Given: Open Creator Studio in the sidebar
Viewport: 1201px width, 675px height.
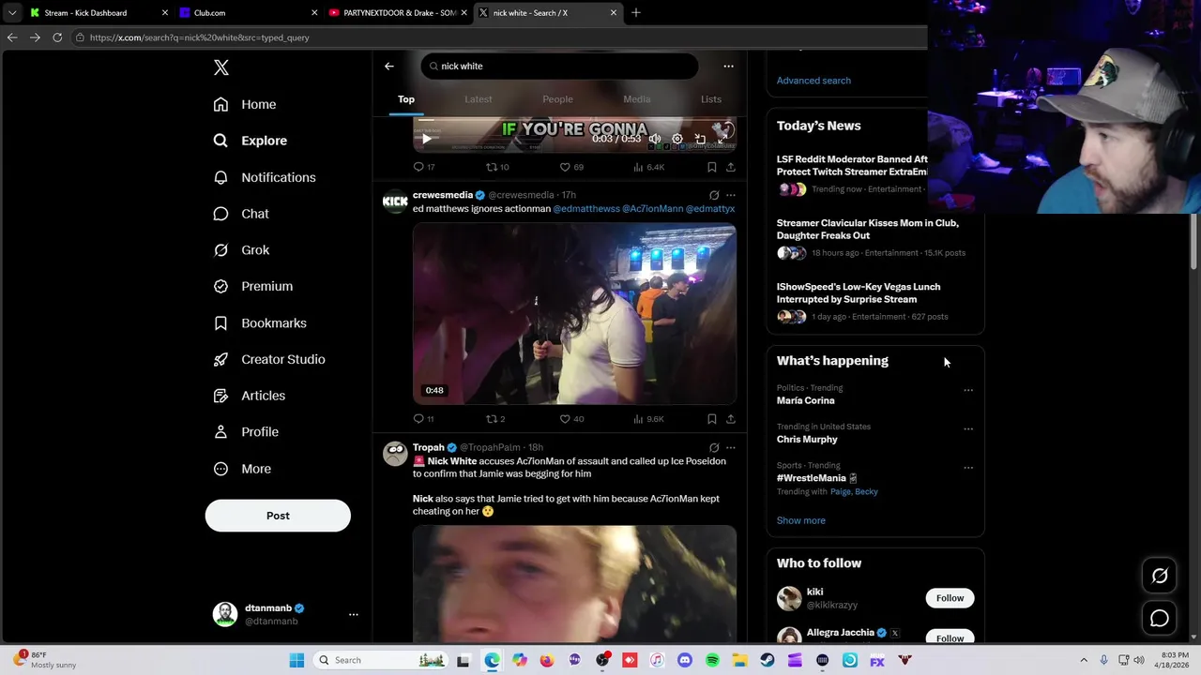Looking at the screenshot, I should [x=269, y=359].
